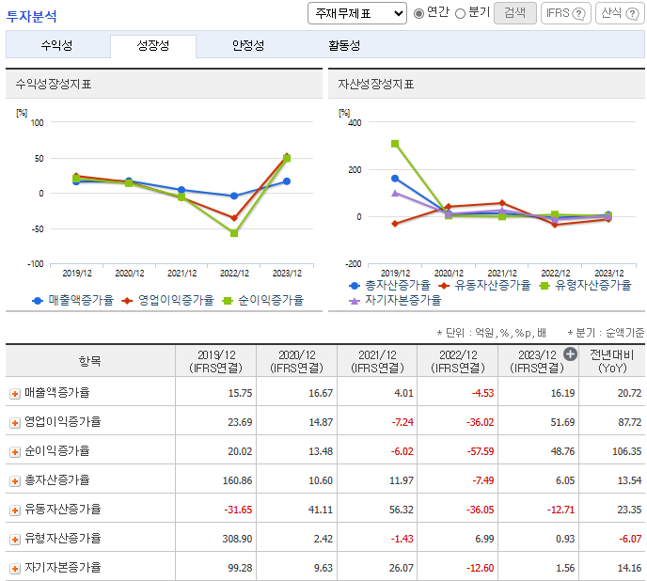
Task: Click the 수익성장성지표 chart title
Action: click(x=54, y=85)
